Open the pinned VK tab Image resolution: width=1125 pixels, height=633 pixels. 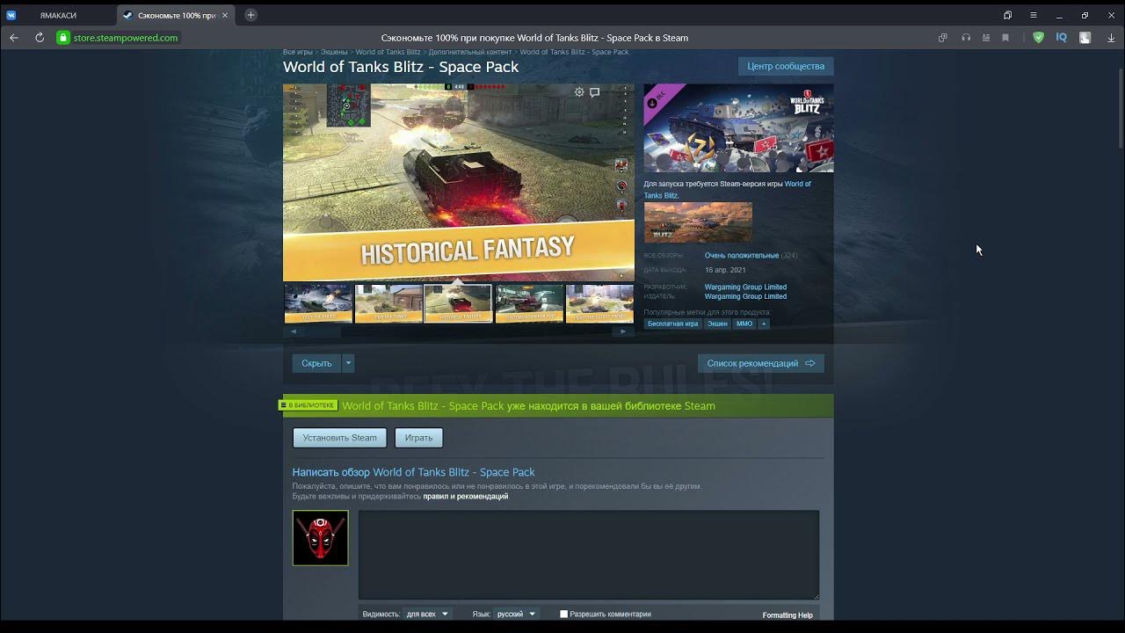[11, 15]
